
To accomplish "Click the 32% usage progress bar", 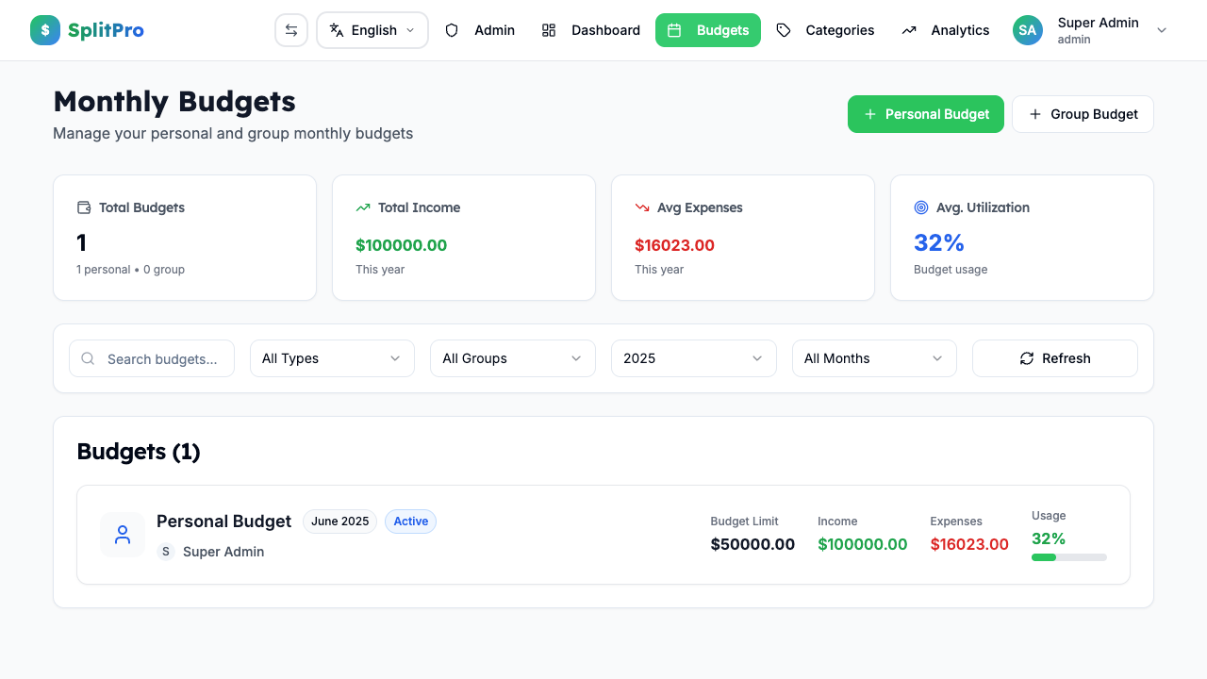I will point(1069,557).
